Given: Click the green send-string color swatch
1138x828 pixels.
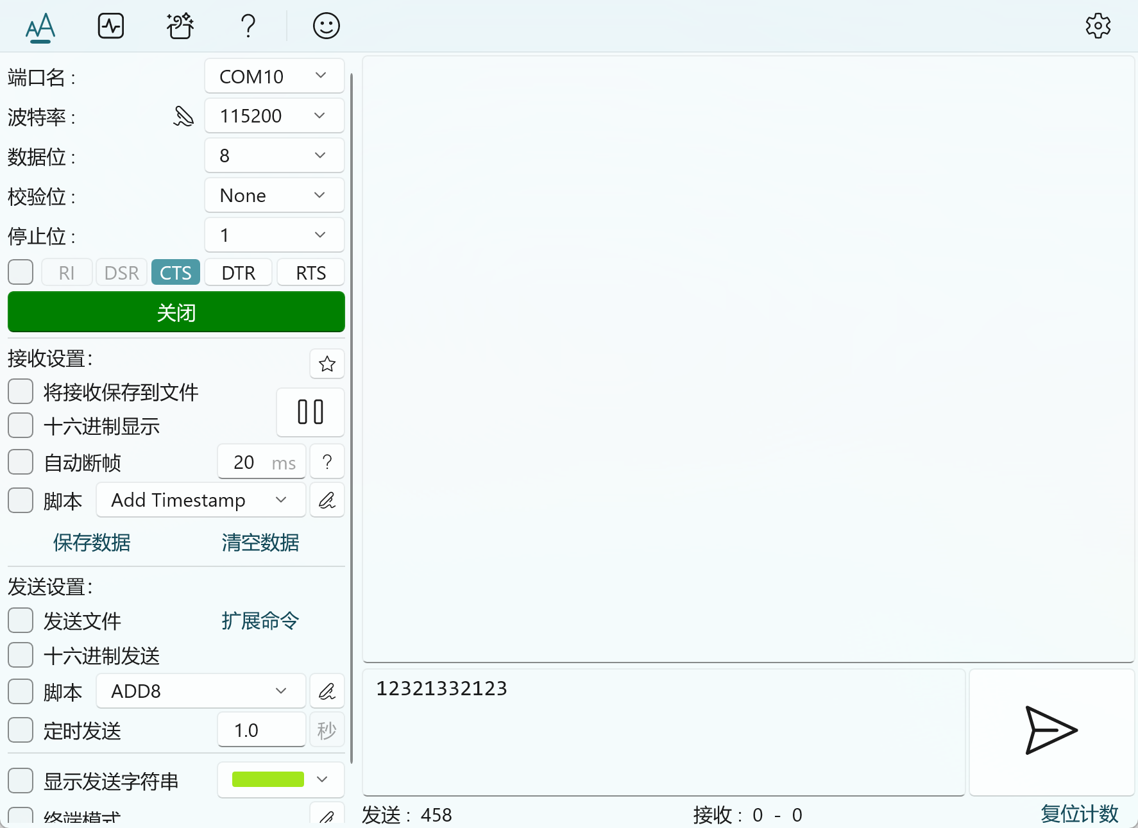Looking at the screenshot, I should click(x=268, y=779).
